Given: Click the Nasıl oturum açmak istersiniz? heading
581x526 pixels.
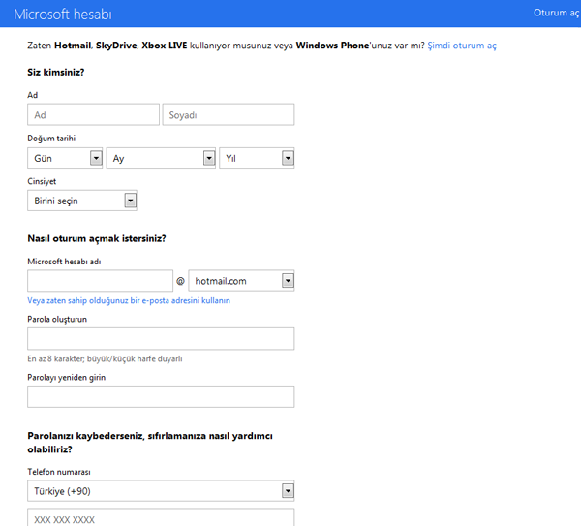Looking at the screenshot, I should click(97, 238).
